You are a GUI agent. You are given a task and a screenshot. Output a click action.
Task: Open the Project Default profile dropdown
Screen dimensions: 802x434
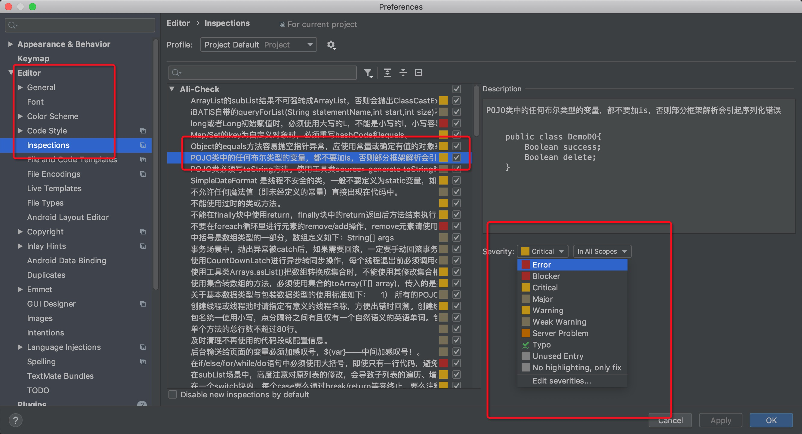(x=258, y=44)
